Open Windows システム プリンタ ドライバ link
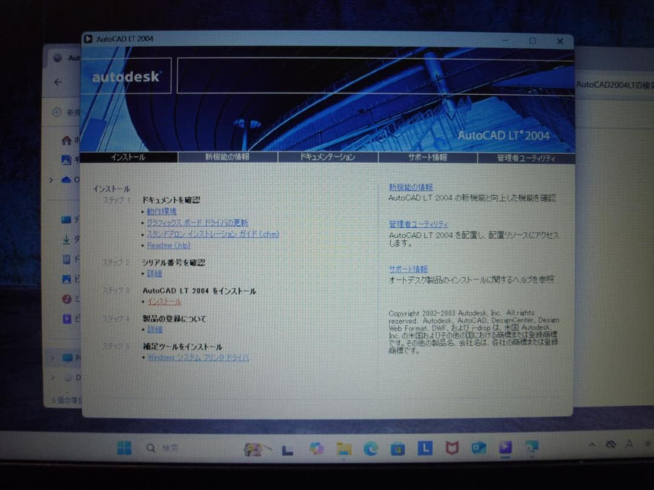 198,357
